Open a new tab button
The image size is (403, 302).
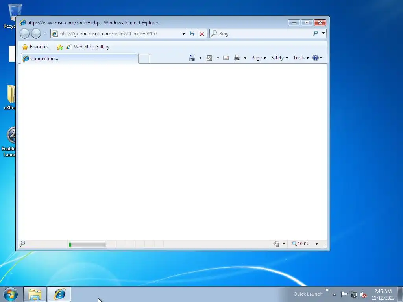point(144,59)
